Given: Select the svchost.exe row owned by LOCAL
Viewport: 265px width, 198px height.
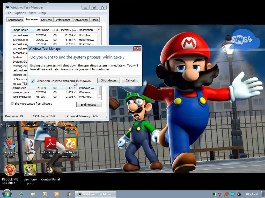Looking at the screenshot, I should click(x=54, y=39).
